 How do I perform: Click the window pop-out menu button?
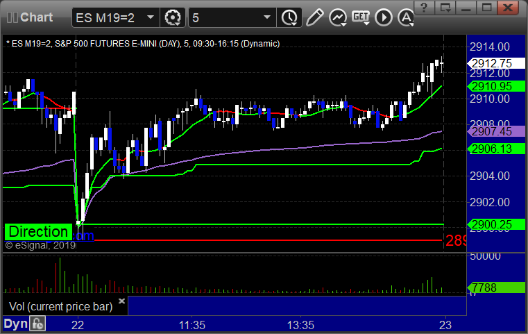[x=445, y=8]
